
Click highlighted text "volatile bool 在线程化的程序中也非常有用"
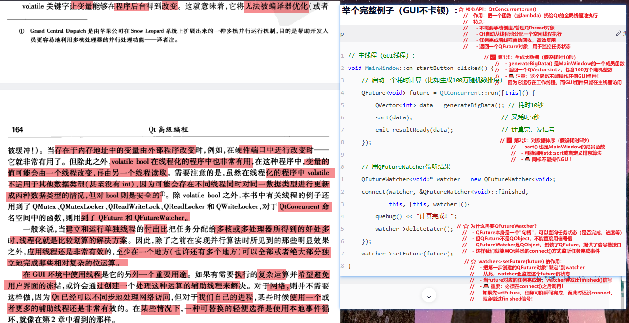click(182, 161)
